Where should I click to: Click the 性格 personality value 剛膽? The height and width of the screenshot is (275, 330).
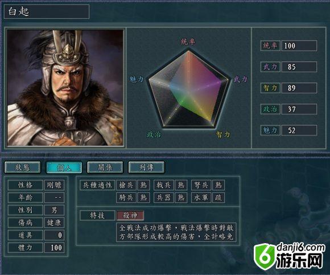coord(54,185)
